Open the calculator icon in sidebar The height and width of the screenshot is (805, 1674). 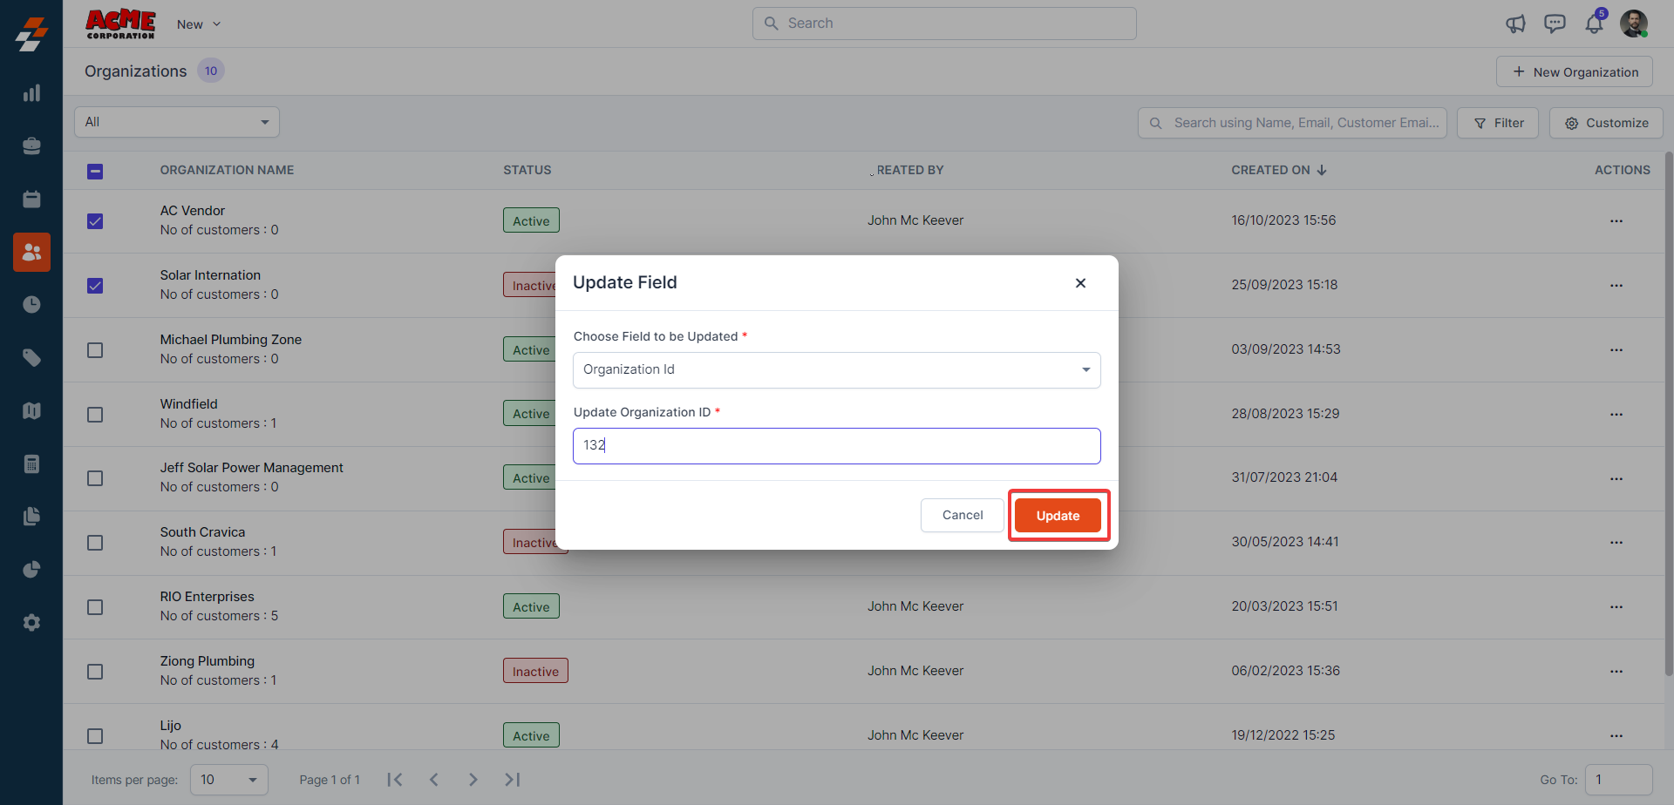31,464
